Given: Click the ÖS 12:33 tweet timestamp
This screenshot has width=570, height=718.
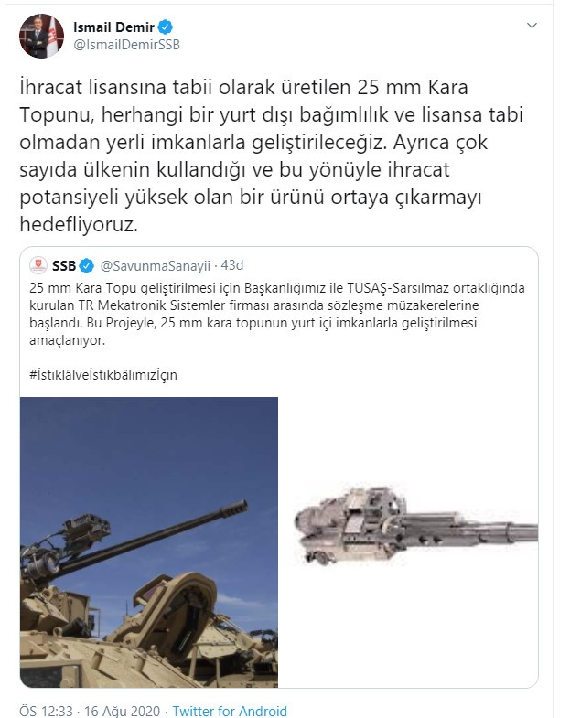Looking at the screenshot, I should coord(47,711).
